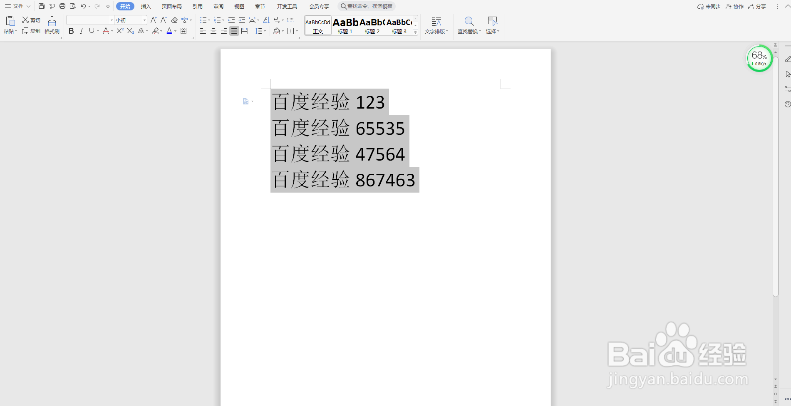Click the Sort A-Z icon

266,20
